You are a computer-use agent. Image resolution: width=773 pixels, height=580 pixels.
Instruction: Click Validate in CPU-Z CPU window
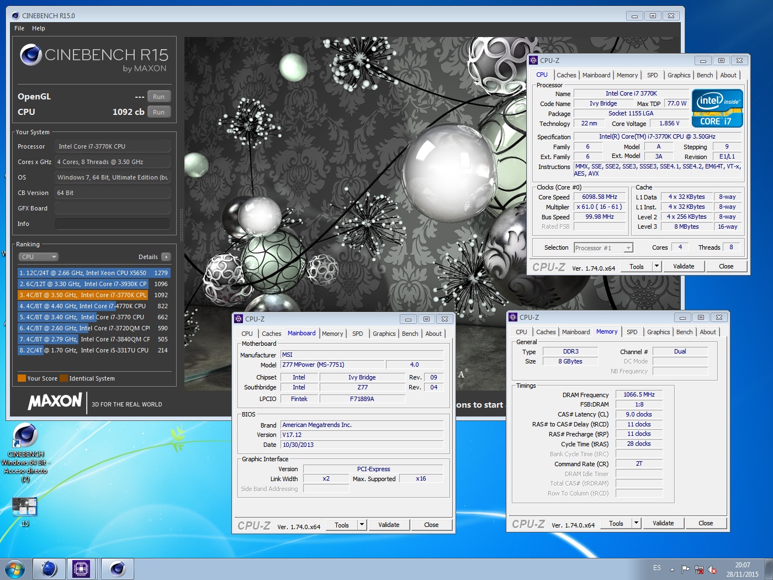pos(684,267)
